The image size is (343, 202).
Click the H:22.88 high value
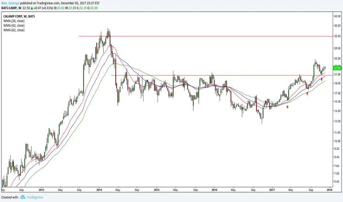click(71, 8)
